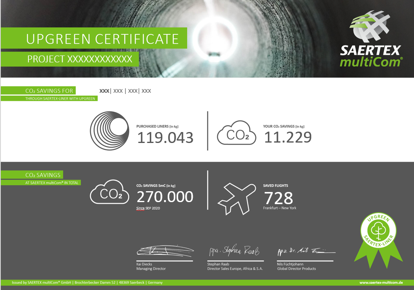Select the UPGREEN CERTIFICATE title
The height and width of the screenshot is (290, 414).
[x=102, y=39]
